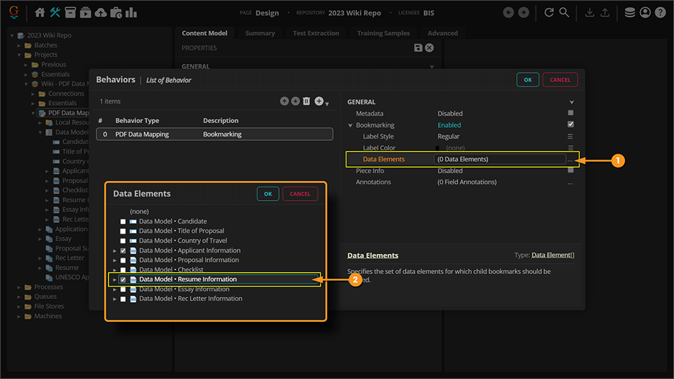
Task: Check the Resume Information data element
Action: click(123, 279)
